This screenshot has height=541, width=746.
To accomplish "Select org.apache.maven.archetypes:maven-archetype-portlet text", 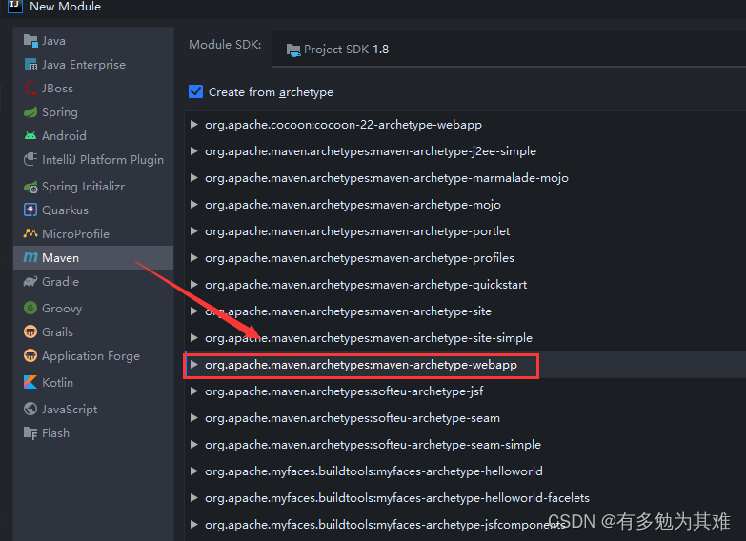I will pos(357,231).
